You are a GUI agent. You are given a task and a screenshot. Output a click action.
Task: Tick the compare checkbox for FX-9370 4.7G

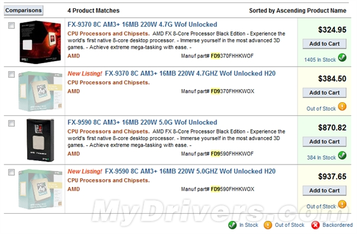tap(11, 25)
